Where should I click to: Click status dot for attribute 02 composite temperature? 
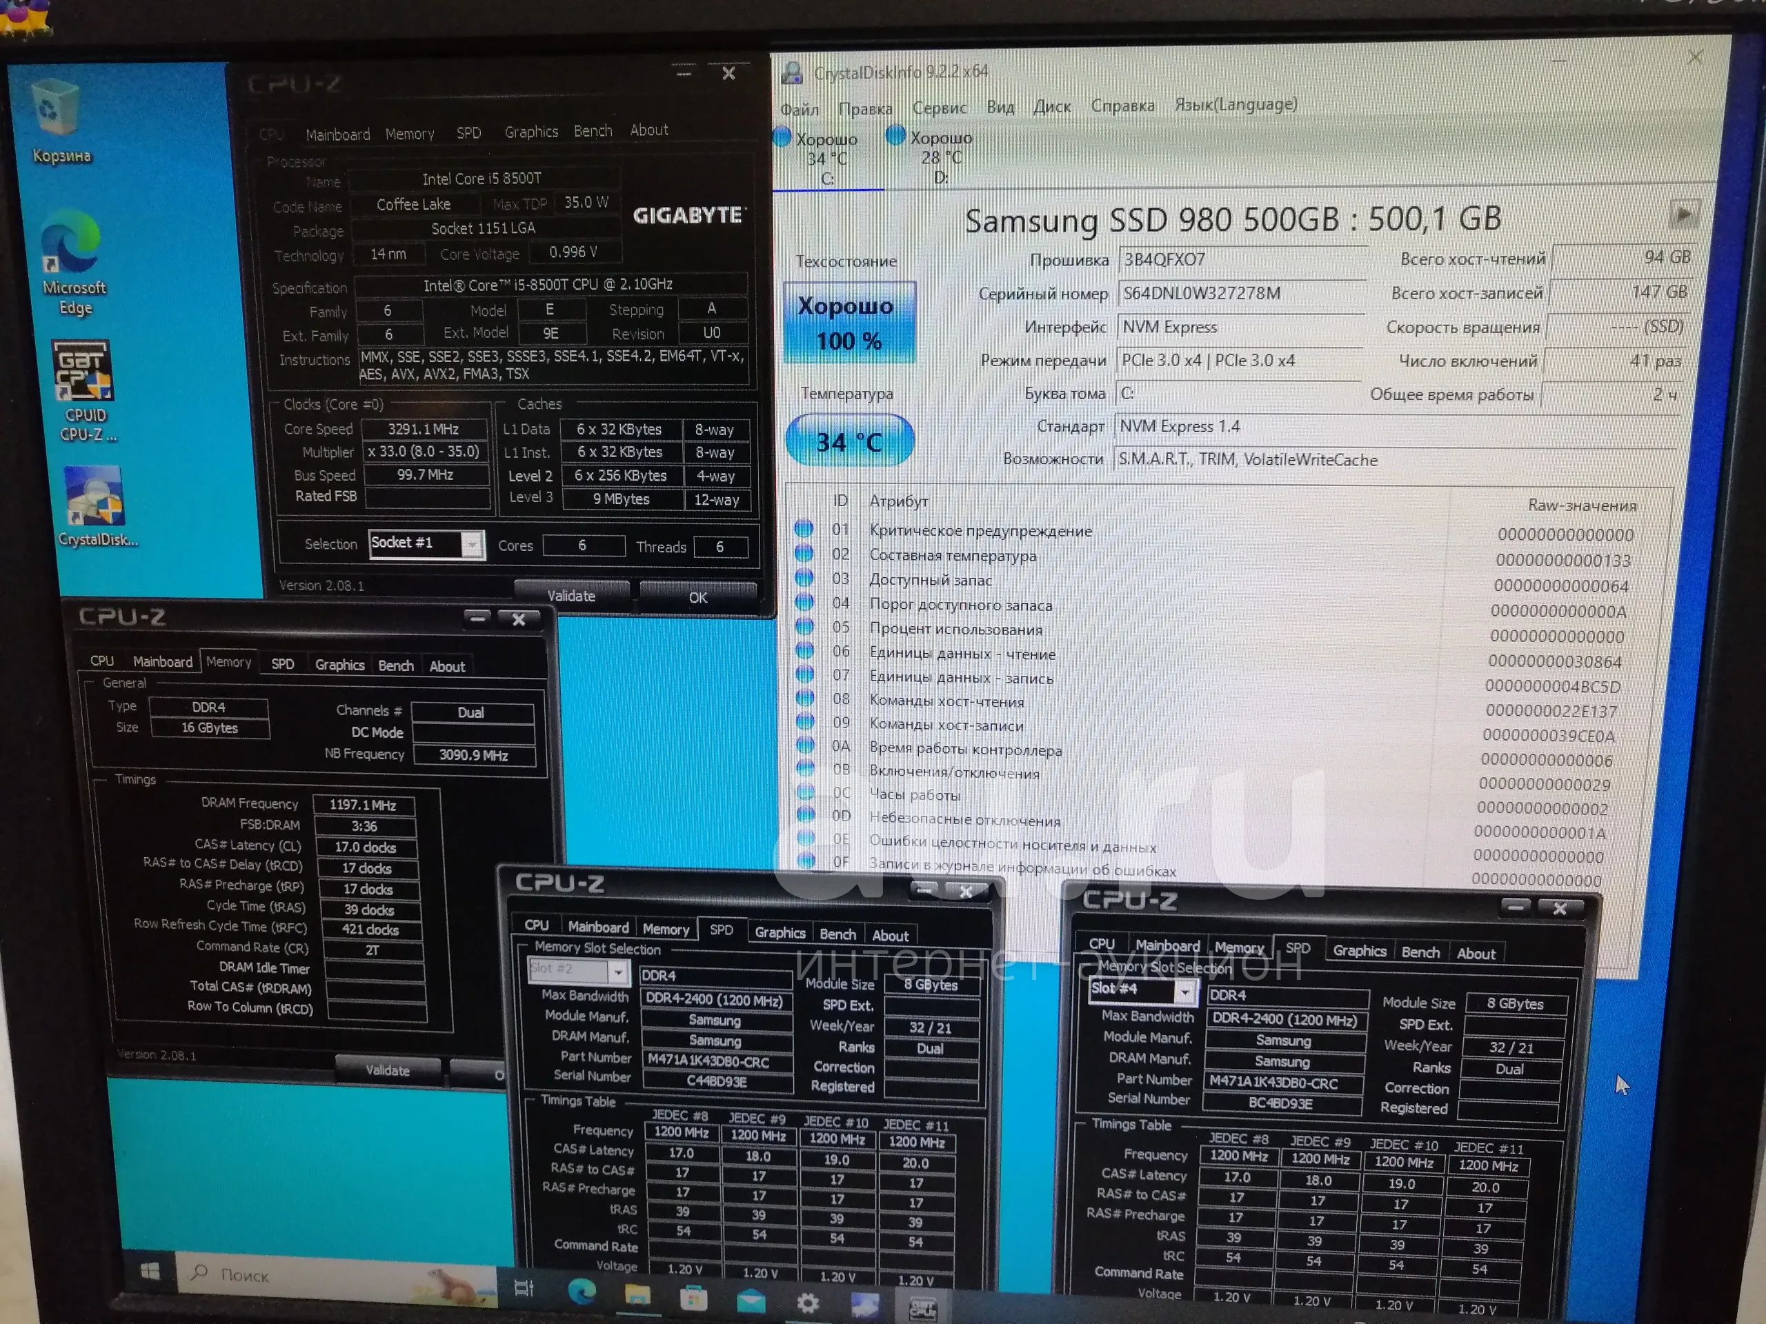click(x=803, y=552)
